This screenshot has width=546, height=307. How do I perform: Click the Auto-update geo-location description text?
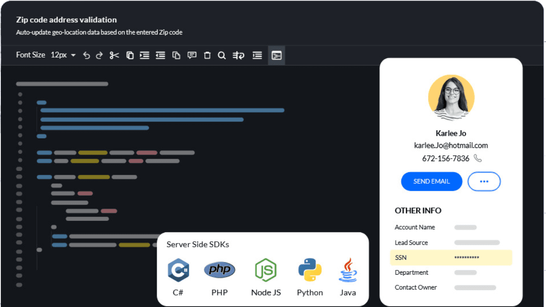(x=99, y=32)
